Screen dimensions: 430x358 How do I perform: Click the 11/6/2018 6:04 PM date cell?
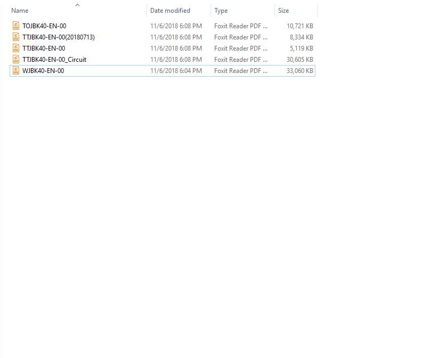pos(176,71)
